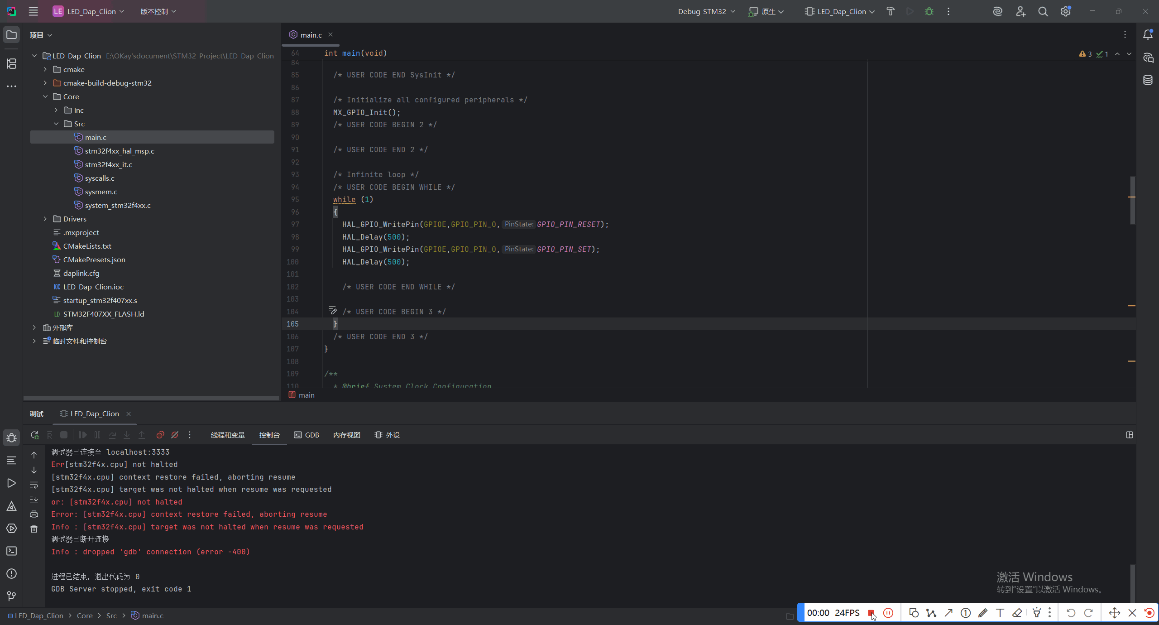This screenshot has height=625, width=1159.
Task: Click warnings count indicator in editor
Action: click(1085, 54)
